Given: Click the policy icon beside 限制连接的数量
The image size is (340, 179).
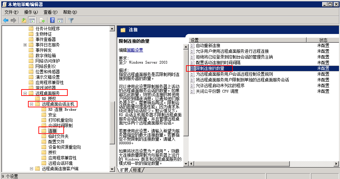Looking at the screenshot, I should [192, 68].
